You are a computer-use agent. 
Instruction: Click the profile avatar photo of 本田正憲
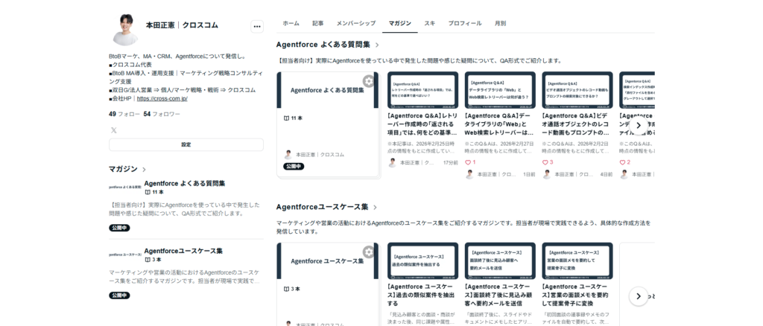click(x=124, y=30)
